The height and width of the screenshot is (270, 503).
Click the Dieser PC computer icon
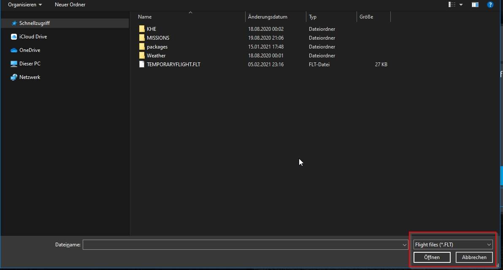(14, 64)
